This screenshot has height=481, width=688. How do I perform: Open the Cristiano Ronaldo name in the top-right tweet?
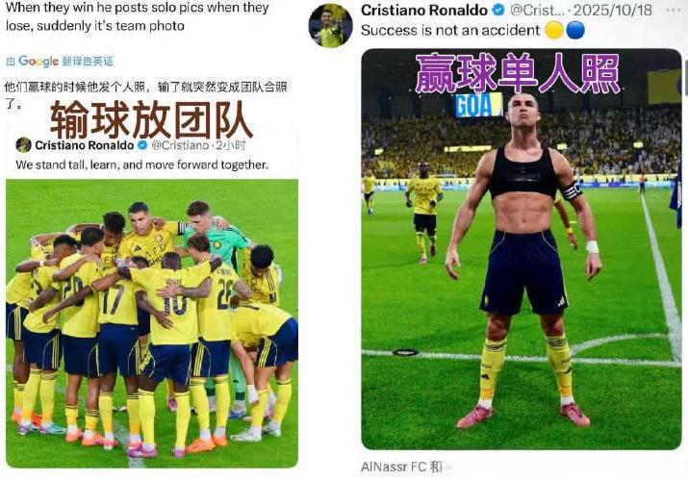[423, 10]
